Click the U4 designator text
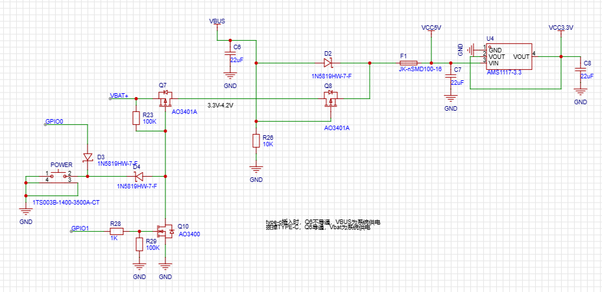Screen dimensions: 602x292 [490, 39]
